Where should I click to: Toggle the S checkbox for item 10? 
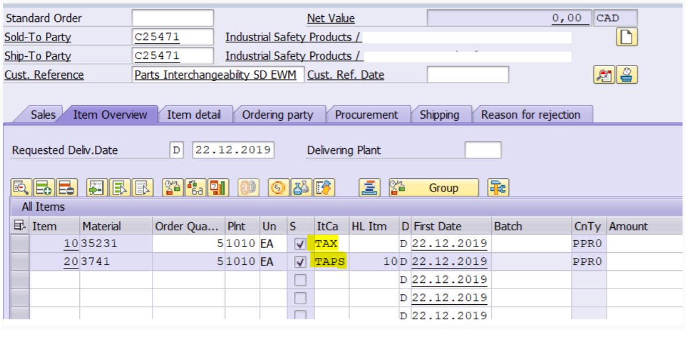click(300, 244)
